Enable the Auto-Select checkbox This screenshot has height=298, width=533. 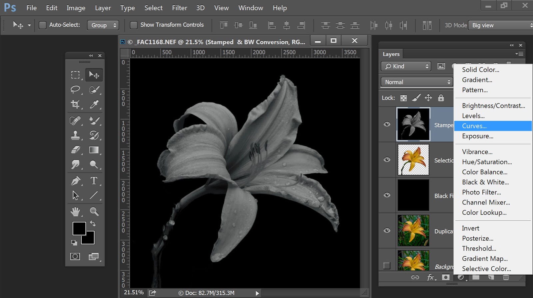[x=43, y=25]
